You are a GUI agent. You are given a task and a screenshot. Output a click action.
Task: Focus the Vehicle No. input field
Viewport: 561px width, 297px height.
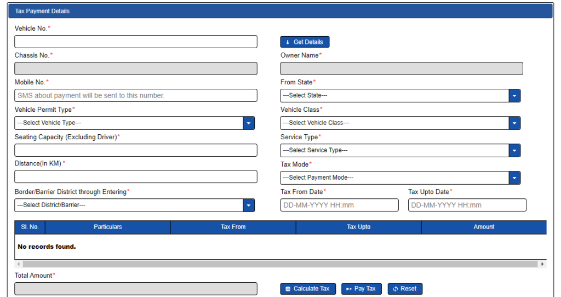coord(136,42)
